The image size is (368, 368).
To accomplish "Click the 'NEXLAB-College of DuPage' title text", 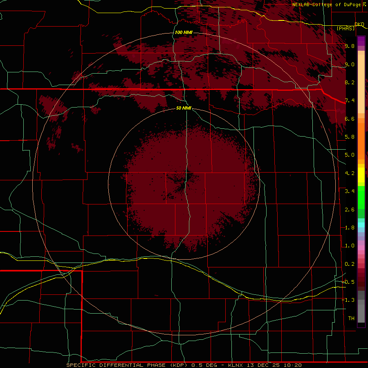I will tap(326, 4).
